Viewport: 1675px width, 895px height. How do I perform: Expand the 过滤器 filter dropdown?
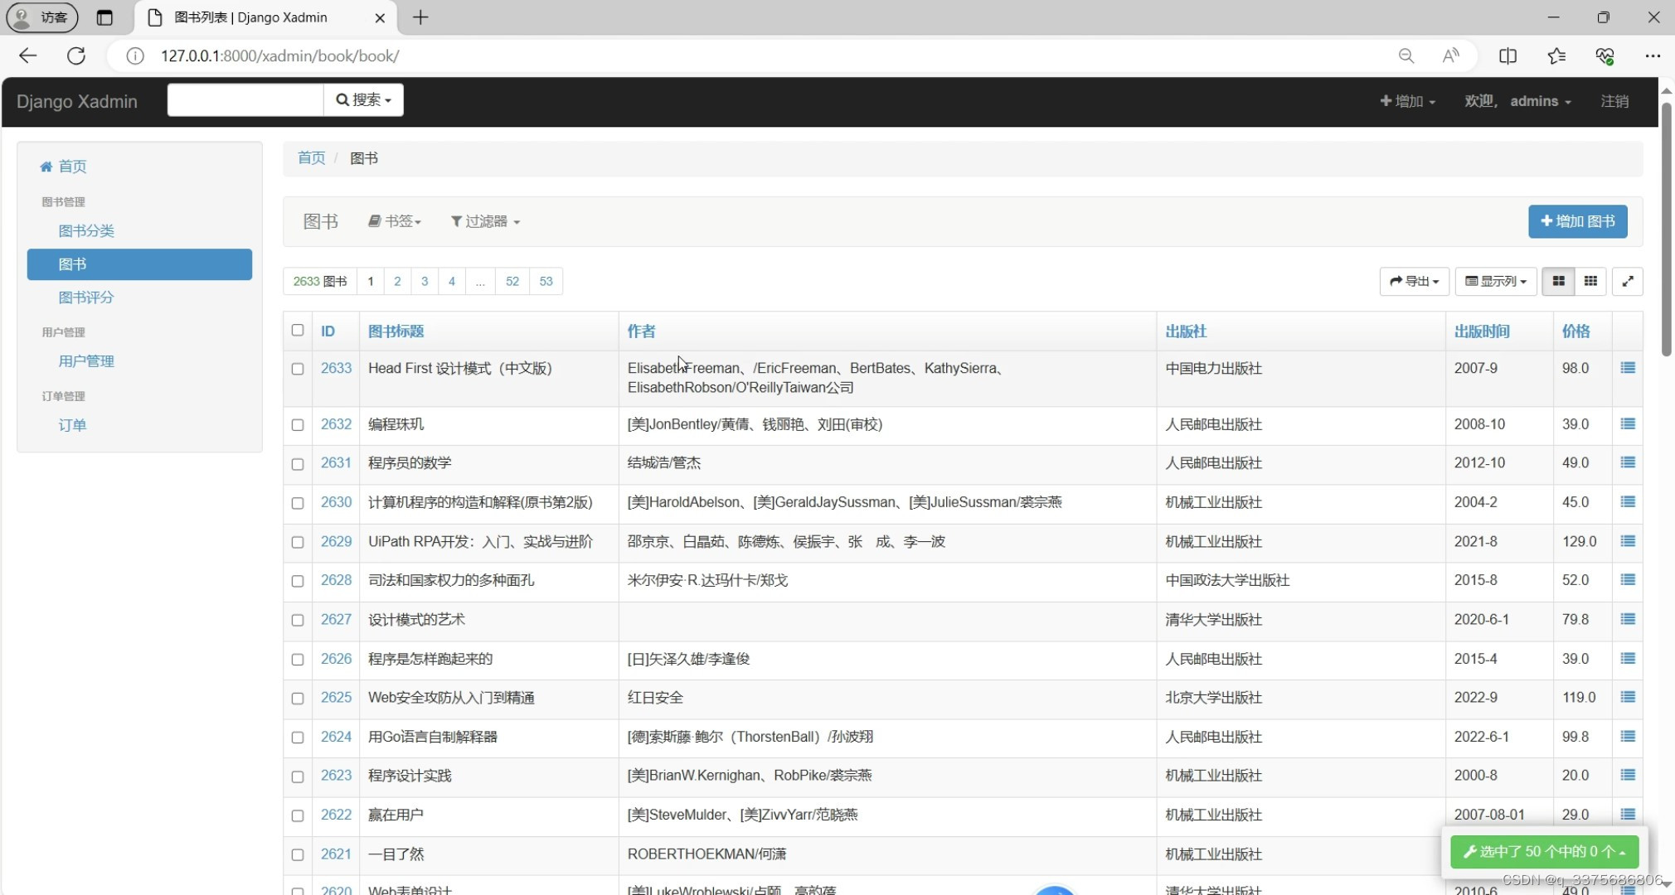tap(485, 221)
